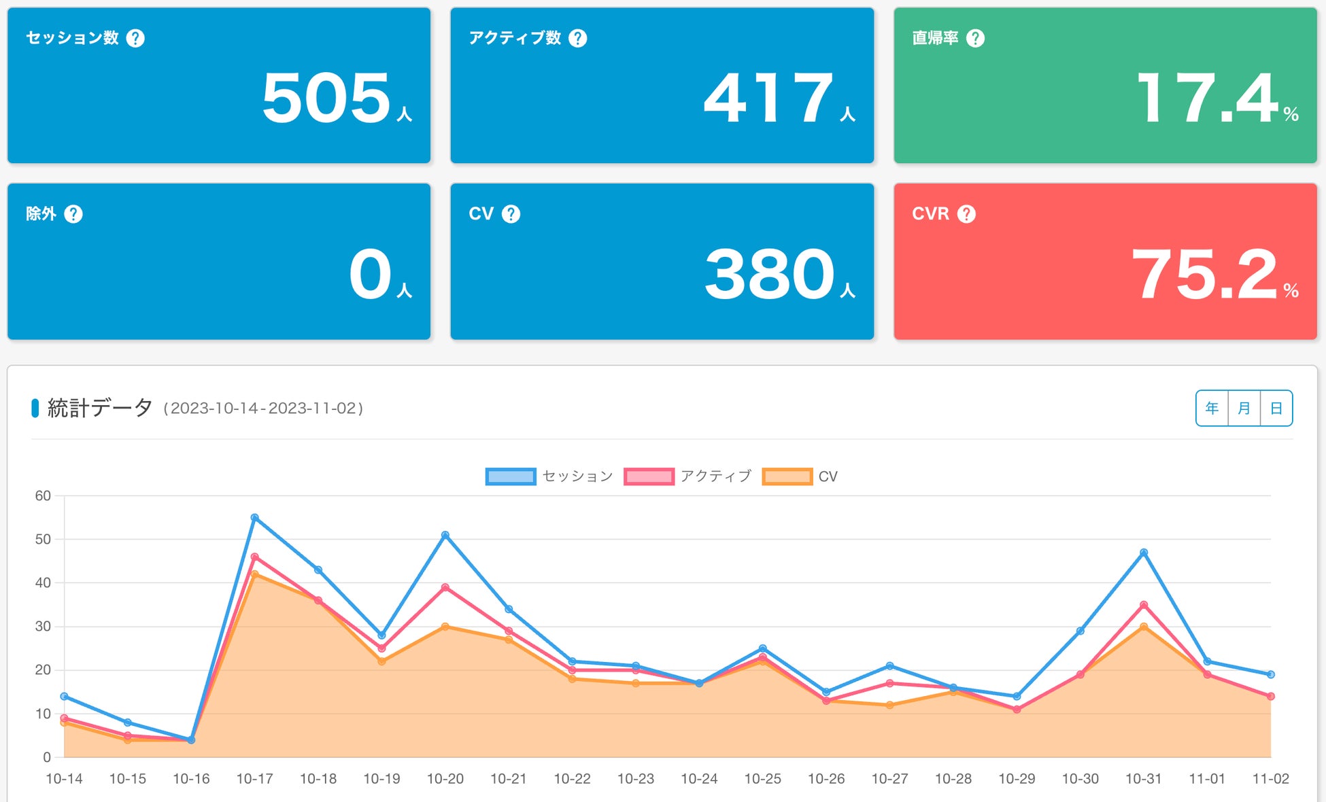The width and height of the screenshot is (1326, 802).
Task: Switch chart to monthly 月 view
Action: click(1244, 408)
